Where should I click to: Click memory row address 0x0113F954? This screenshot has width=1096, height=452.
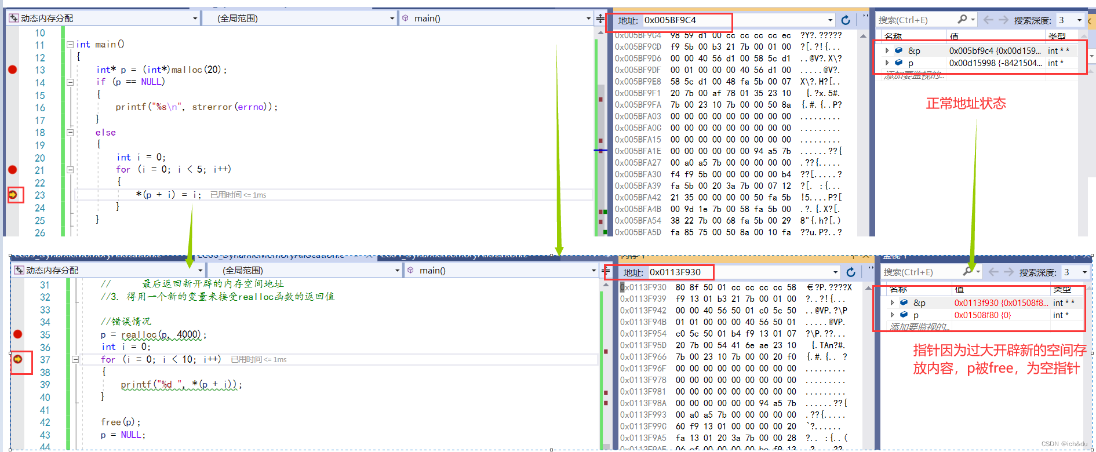643,334
